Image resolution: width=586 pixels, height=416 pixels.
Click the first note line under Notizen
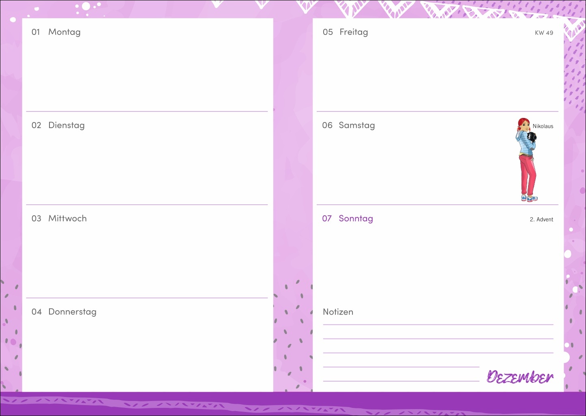(x=438, y=324)
